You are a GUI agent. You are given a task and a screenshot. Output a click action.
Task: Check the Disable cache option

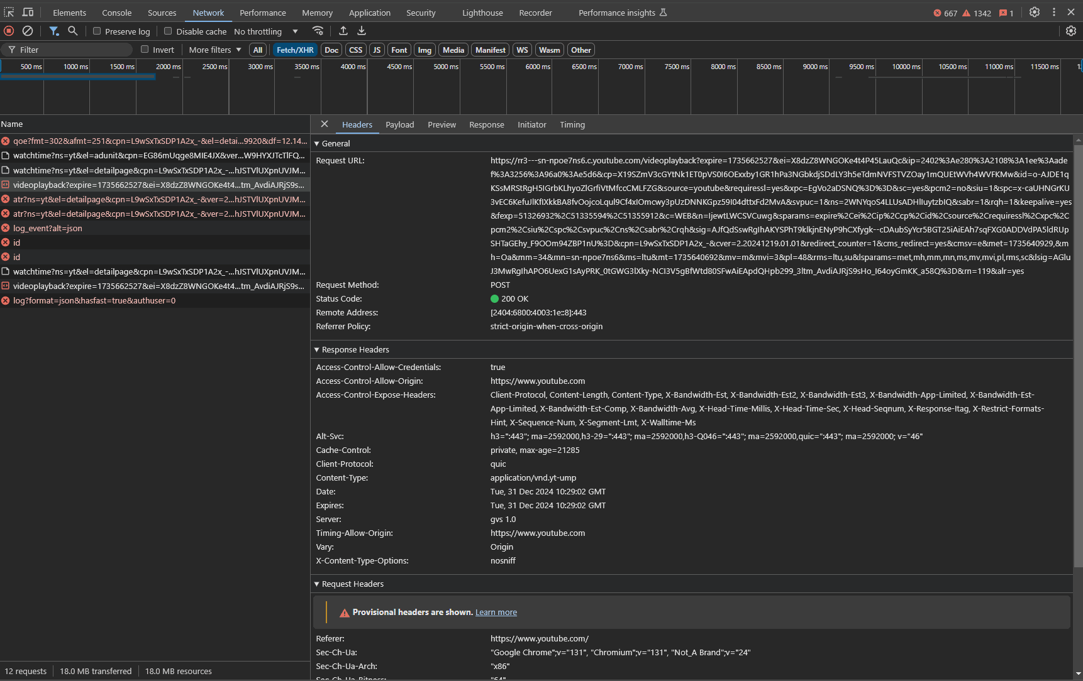point(168,31)
